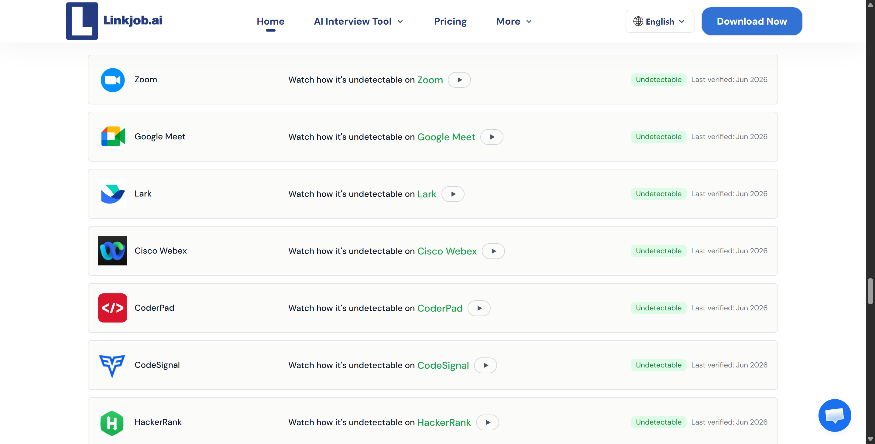Image resolution: width=875 pixels, height=444 pixels.
Task: Click the Zoom app icon
Action: click(x=112, y=80)
